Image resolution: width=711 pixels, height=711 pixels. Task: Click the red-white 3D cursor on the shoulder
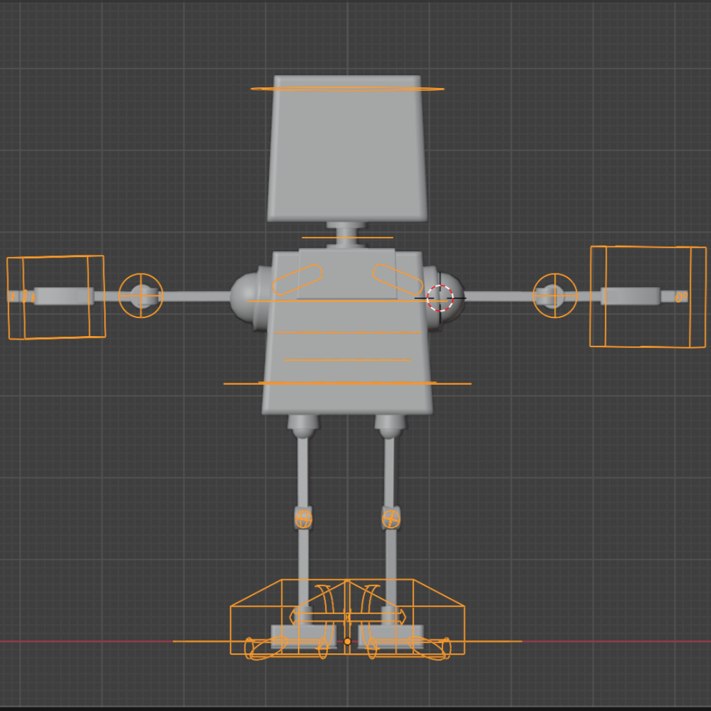(x=440, y=298)
